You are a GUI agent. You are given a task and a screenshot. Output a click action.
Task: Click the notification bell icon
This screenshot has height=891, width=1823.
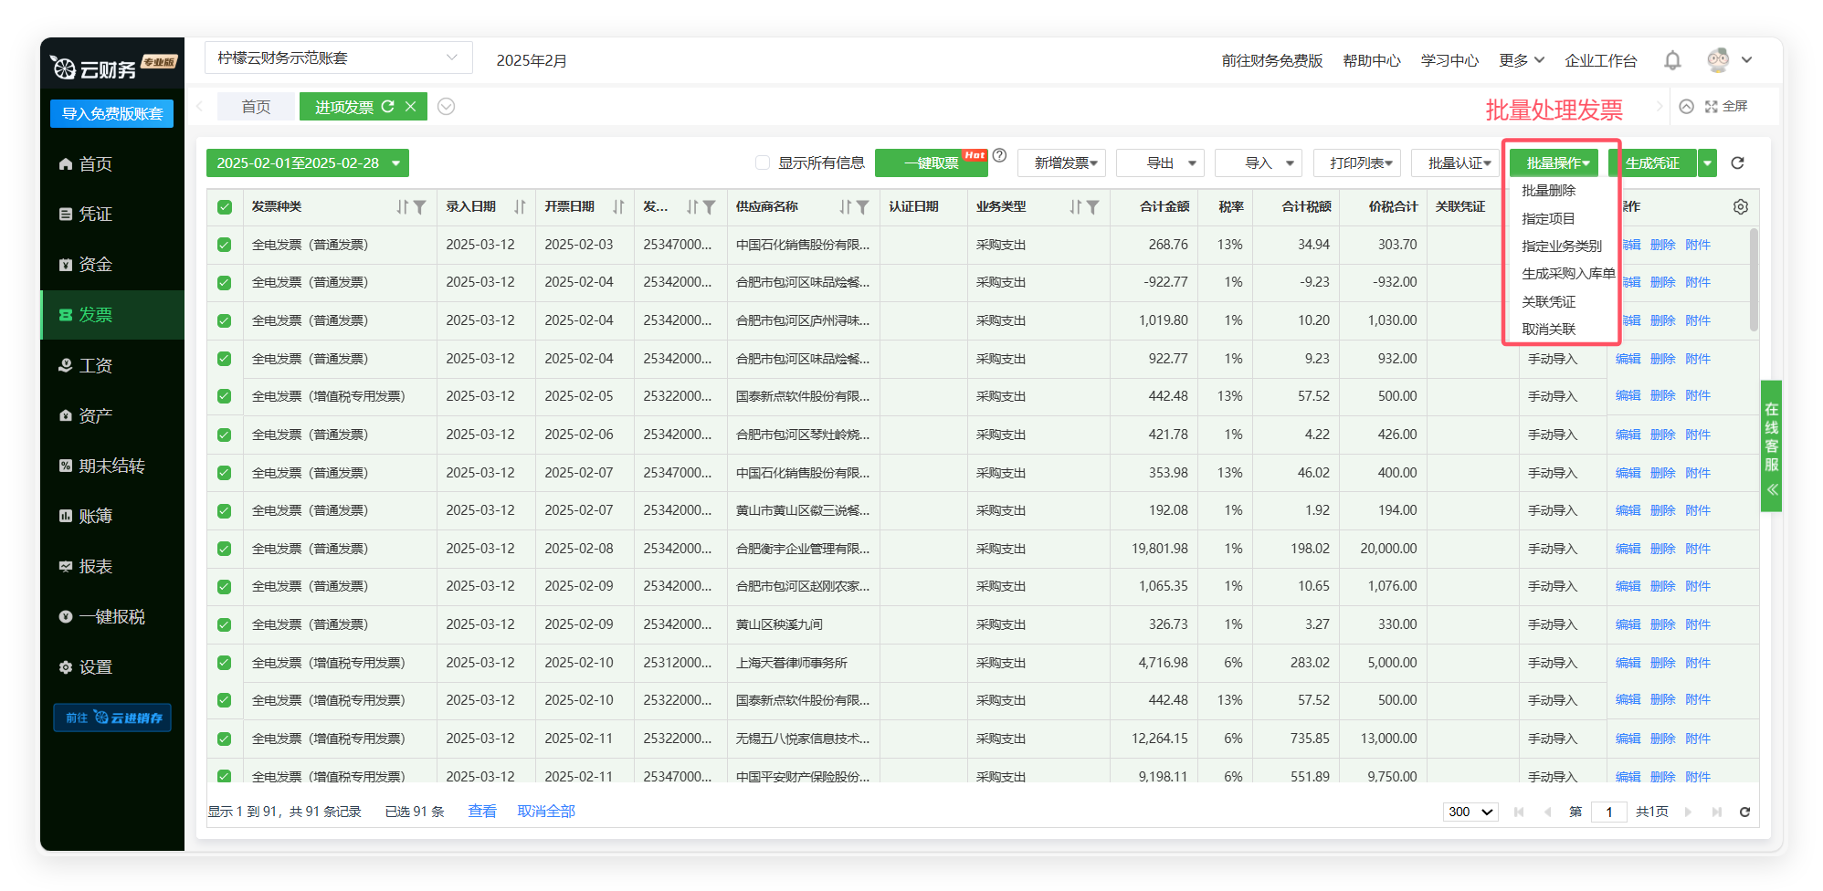[x=1671, y=60]
